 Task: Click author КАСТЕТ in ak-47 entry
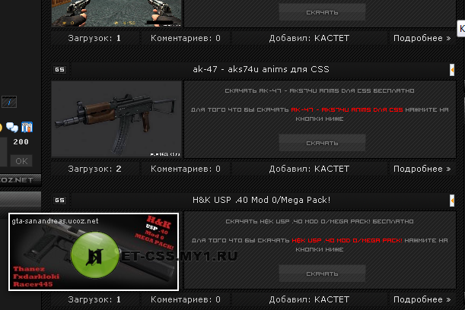(332, 169)
